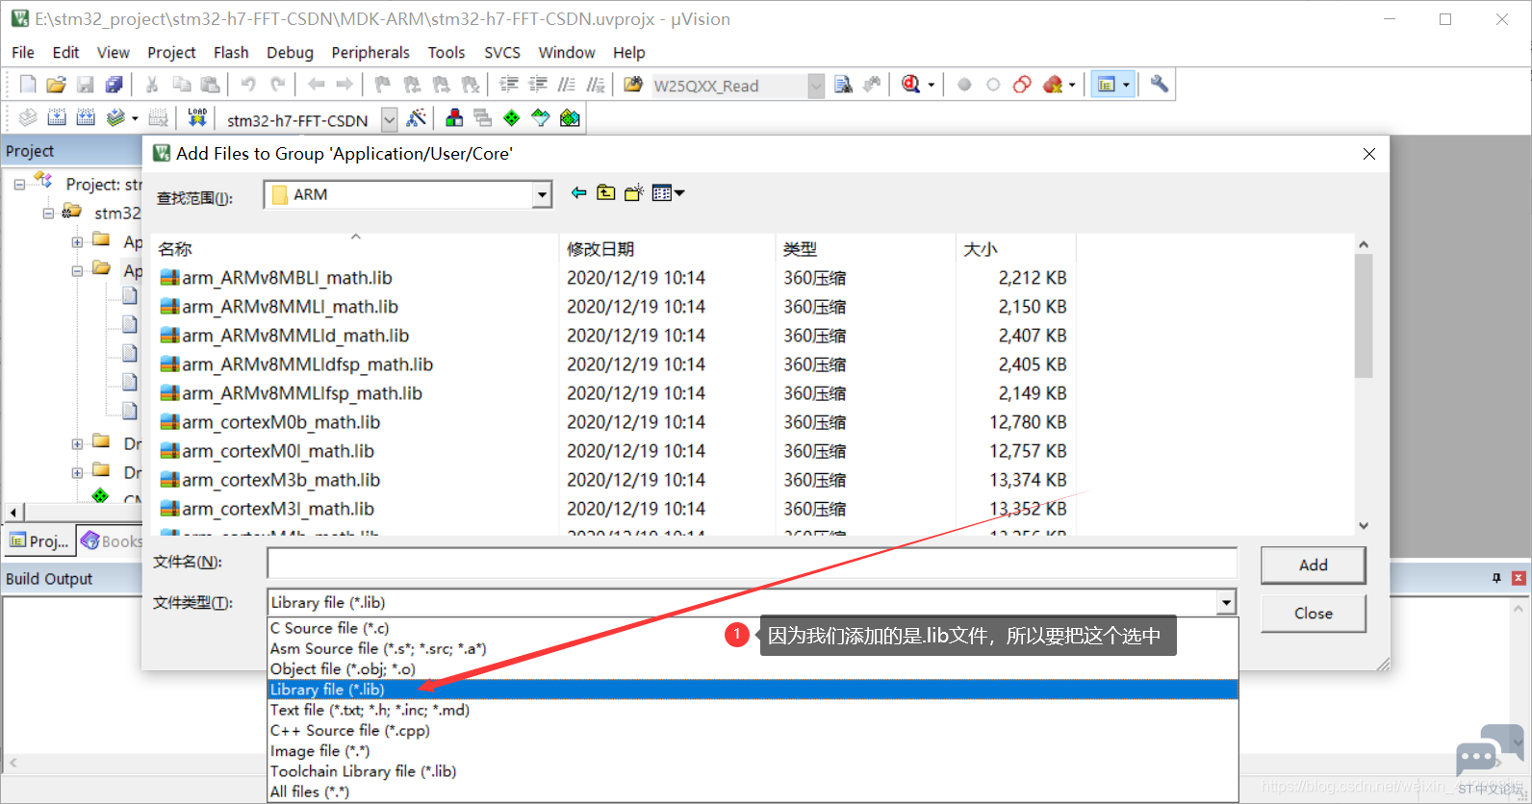Select arm_cortexM0l_math.lib in the file list
This screenshot has width=1532, height=804.
(x=268, y=451)
